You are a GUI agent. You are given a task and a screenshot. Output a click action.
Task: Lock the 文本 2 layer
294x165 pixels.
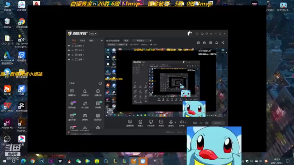(72, 50)
